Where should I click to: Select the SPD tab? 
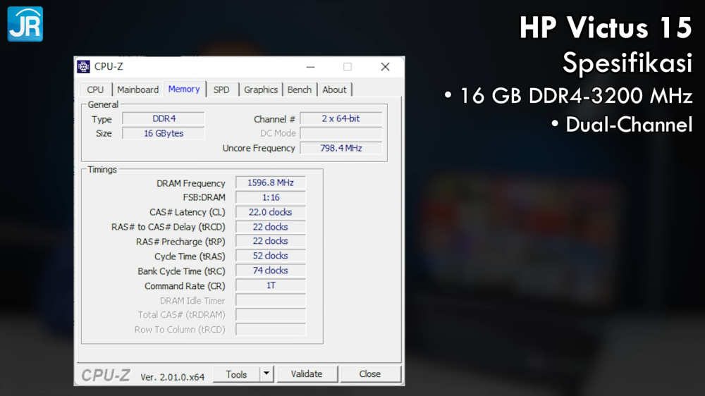[221, 89]
